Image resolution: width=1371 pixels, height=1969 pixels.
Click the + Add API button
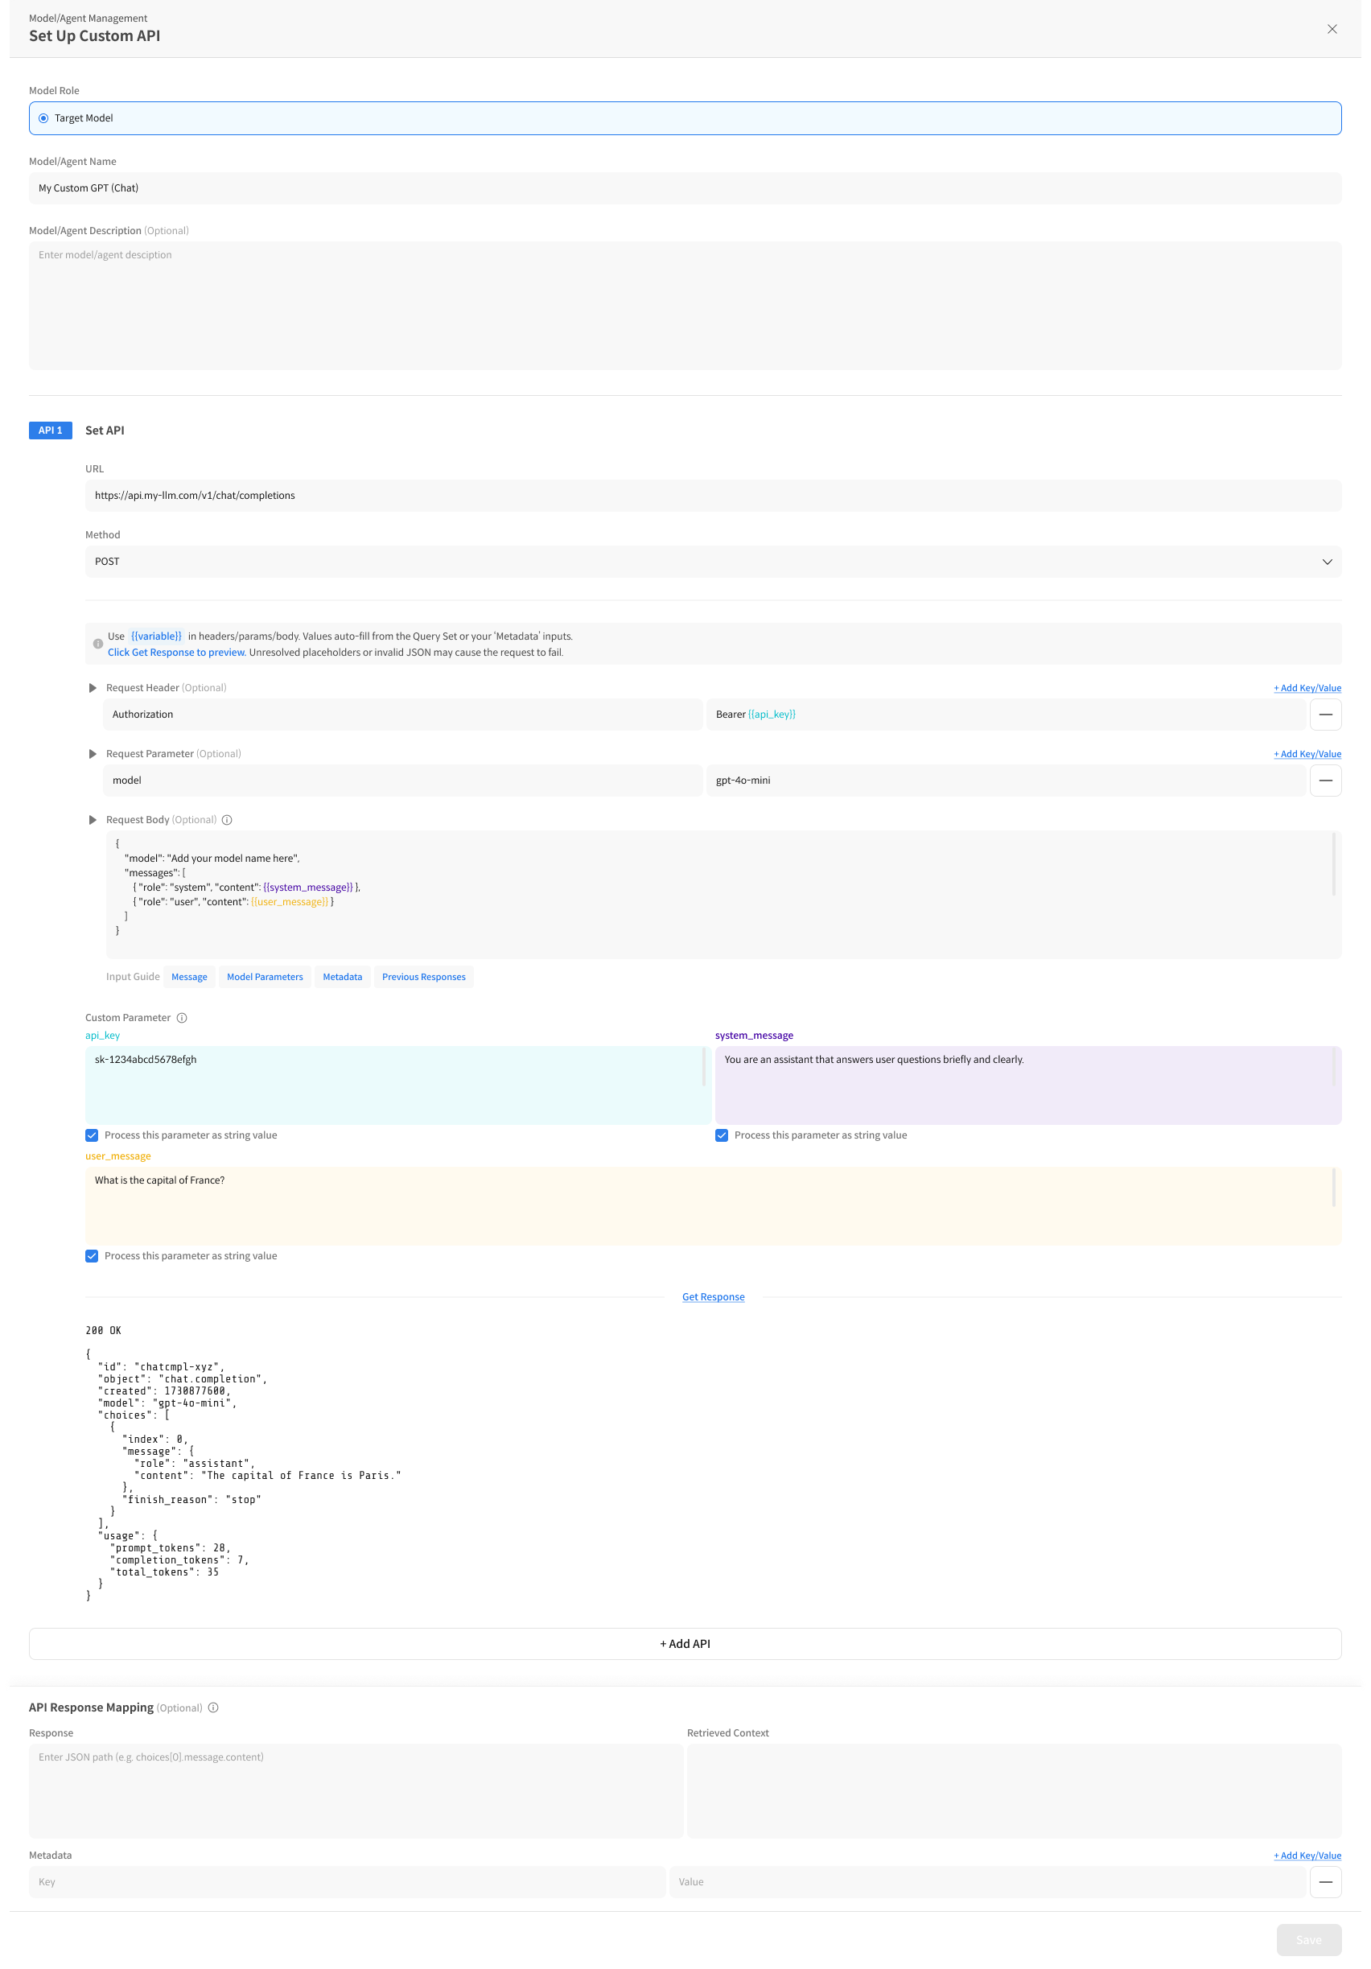pos(685,1644)
